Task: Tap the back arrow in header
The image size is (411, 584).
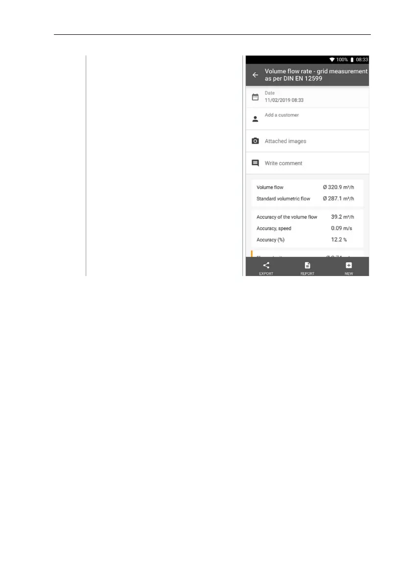Action: (255, 75)
